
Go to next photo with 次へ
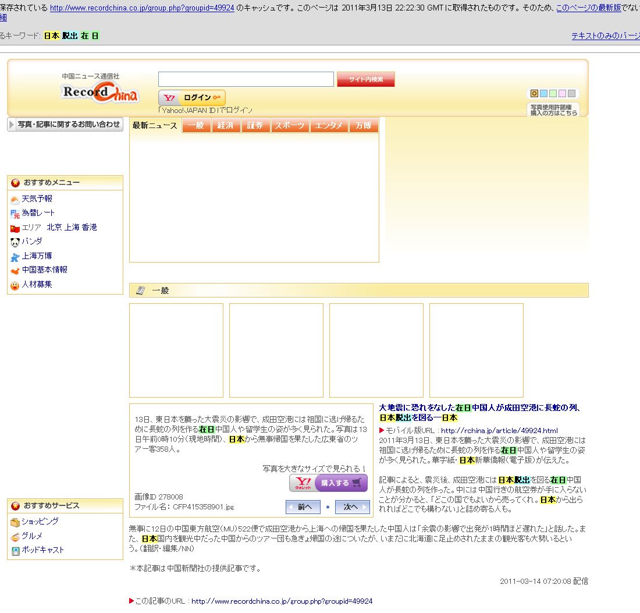(x=352, y=507)
